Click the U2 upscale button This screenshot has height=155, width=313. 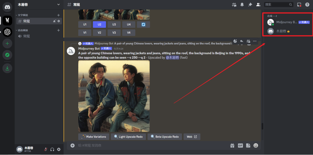(99, 25)
